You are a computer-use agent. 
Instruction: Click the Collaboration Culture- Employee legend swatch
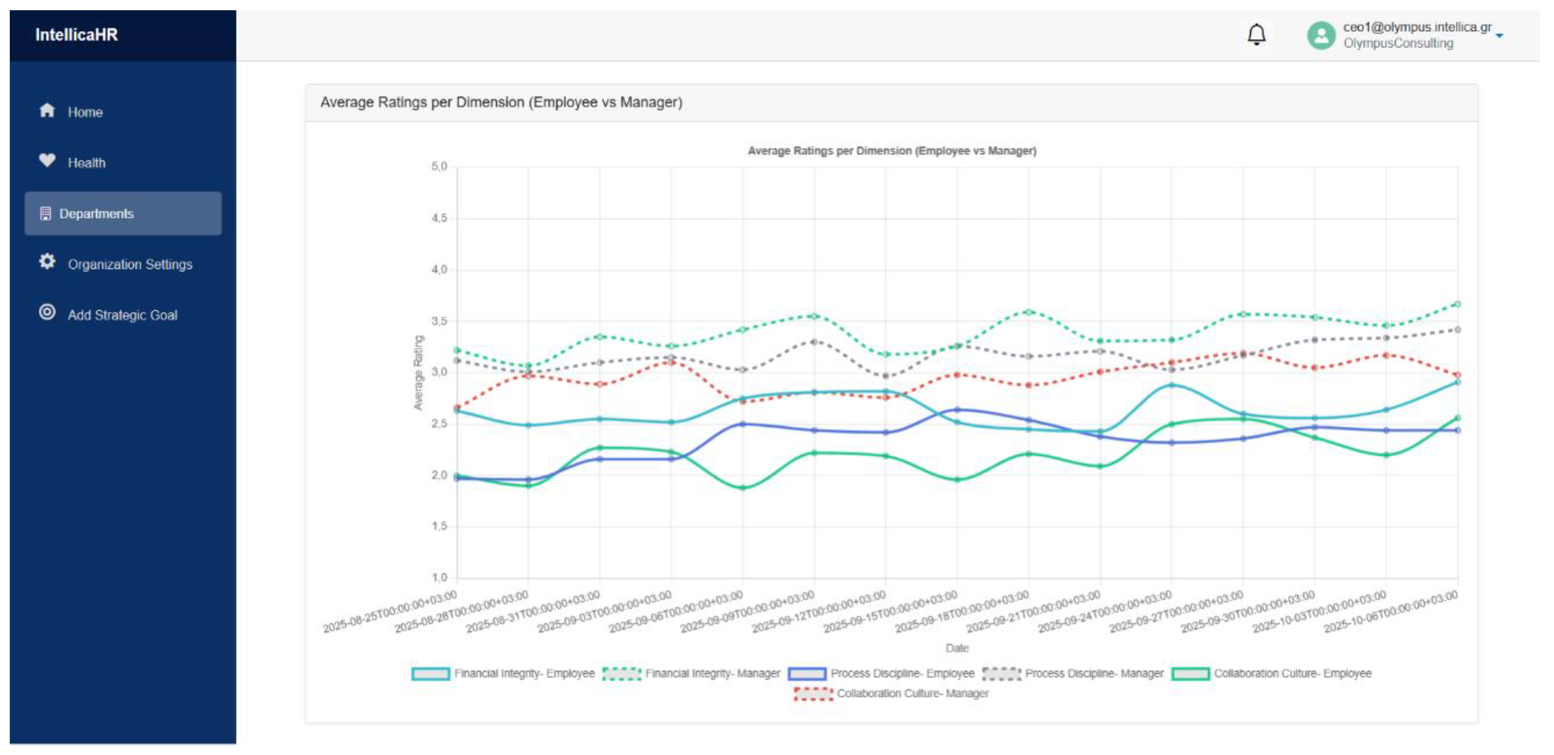(1190, 673)
